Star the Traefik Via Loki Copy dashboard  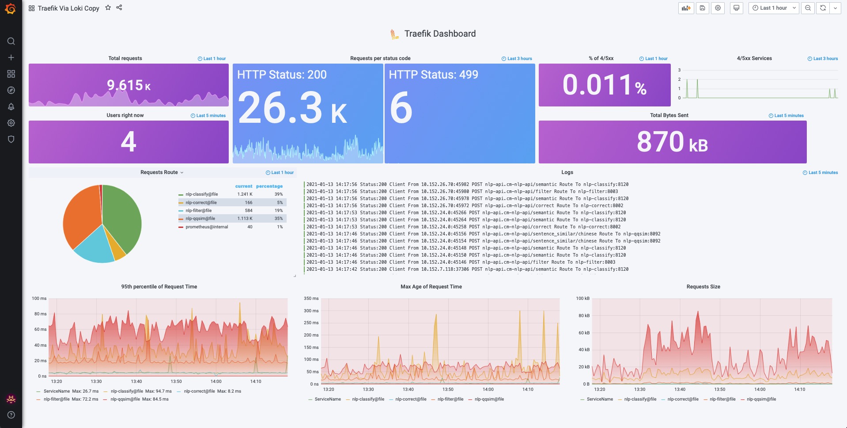pos(108,8)
